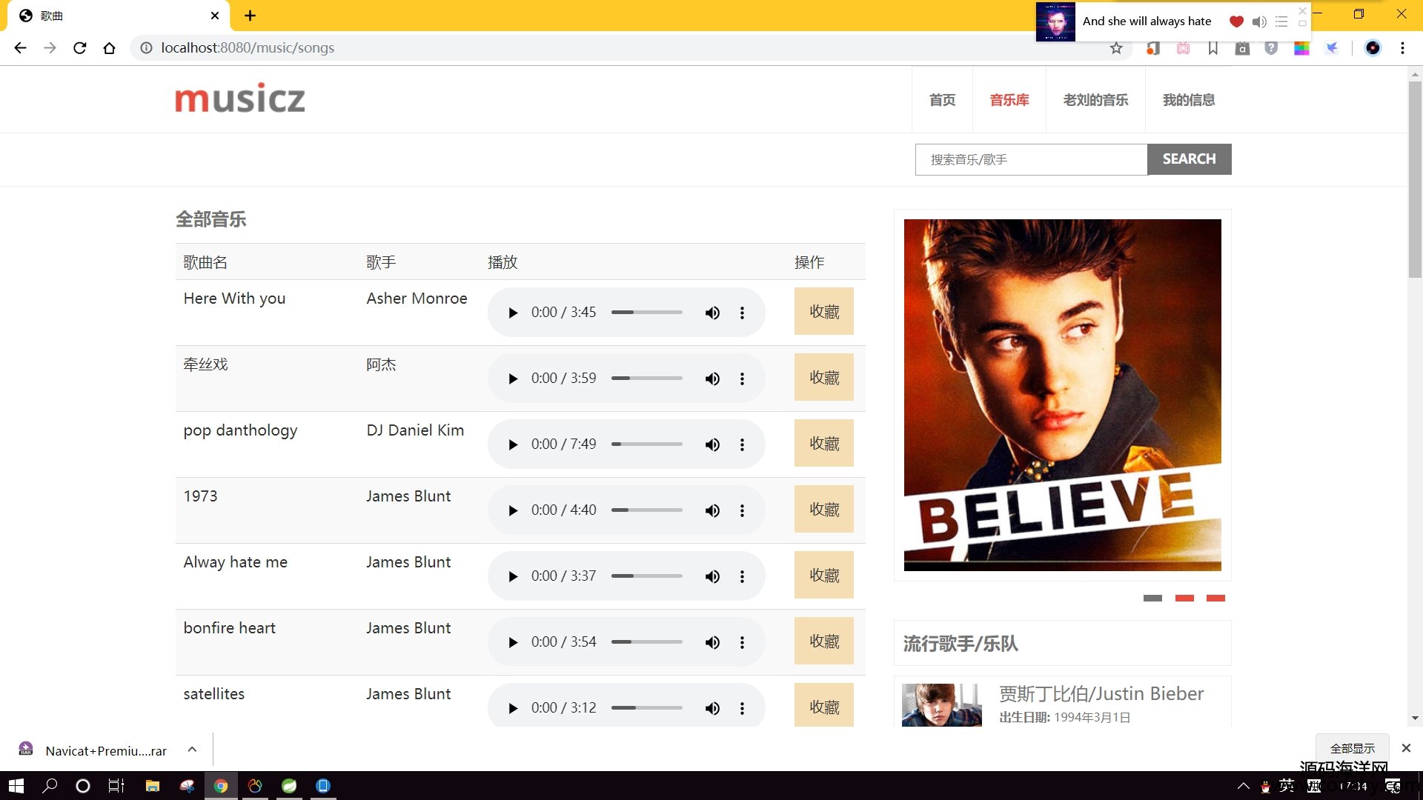Expand the Navicat download item chevron
This screenshot has height=800, width=1423.
(x=192, y=750)
